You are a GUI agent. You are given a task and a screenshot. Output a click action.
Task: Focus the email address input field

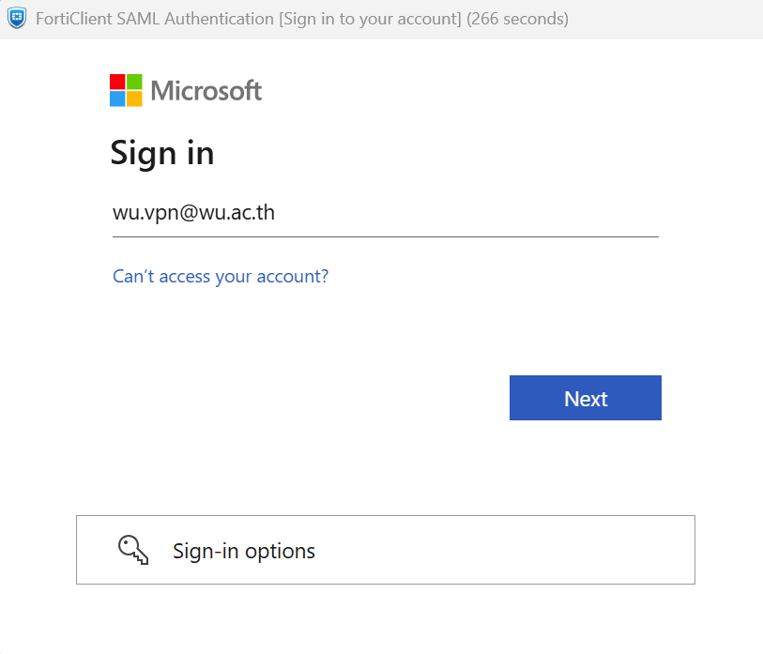pyautogui.click(x=385, y=213)
